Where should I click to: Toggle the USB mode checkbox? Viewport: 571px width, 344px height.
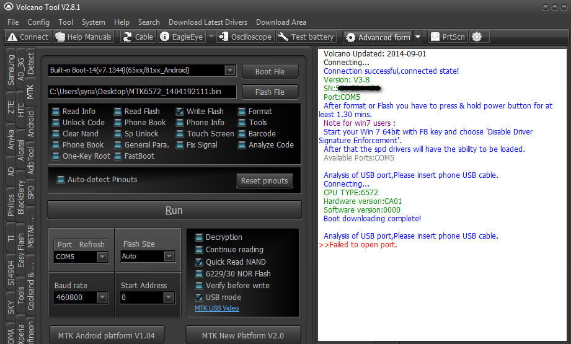(x=199, y=298)
